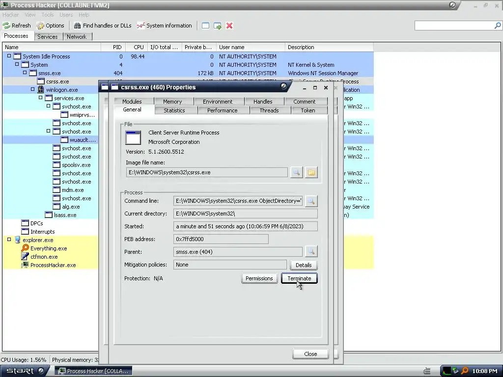This screenshot has height=377, width=503.
Task: Open the Users menu
Action: (66, 15)
